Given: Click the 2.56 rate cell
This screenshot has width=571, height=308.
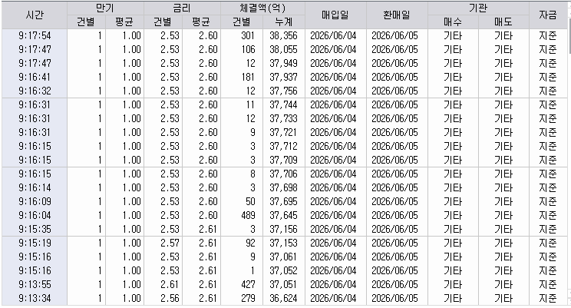Looking at the screenshot, I should pos(163,298).
